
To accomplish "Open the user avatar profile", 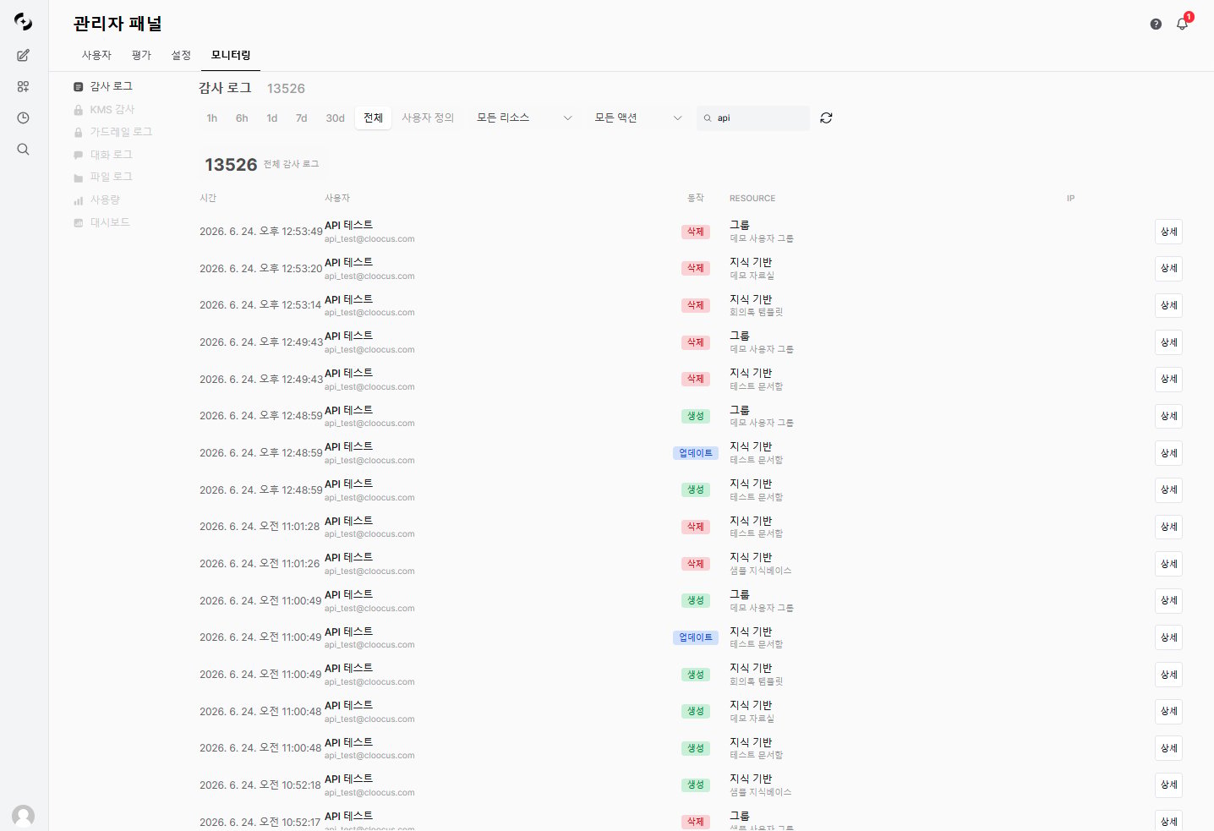I will click(x=24, y=816).
